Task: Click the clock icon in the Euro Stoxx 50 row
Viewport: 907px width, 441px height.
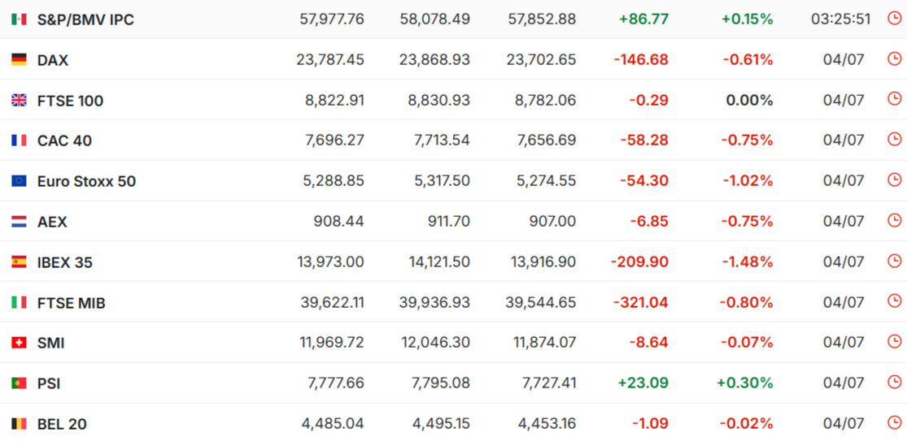Action: [x=894, y=179]
